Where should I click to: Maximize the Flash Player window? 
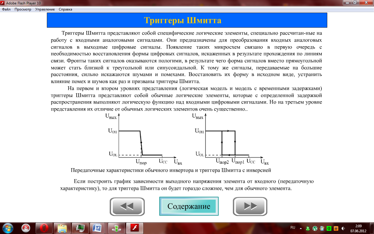click(355, 2)
